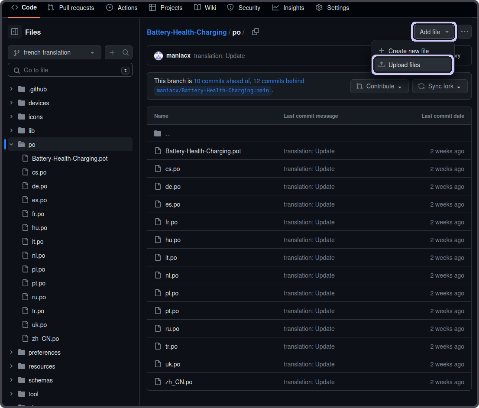Choose Create new file menu entry
This screenshot has height=408, width=479.
(408, 51)
